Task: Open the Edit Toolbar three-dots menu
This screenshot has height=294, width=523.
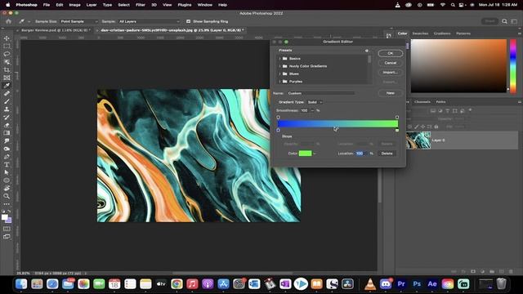Action: [7, 204]
